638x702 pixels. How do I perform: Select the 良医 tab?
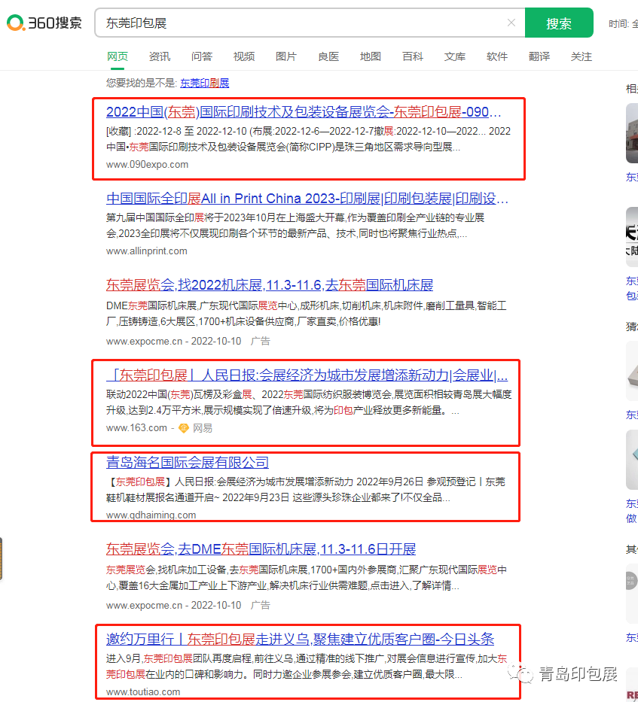(328, 56)
